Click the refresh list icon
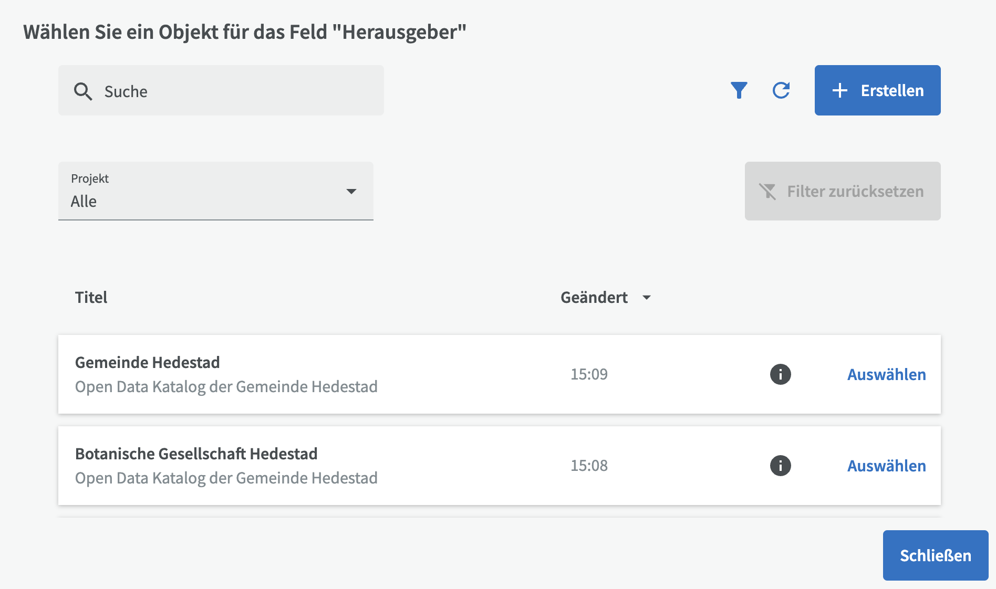Screen dimensions: 996x589 click(781, 90)
